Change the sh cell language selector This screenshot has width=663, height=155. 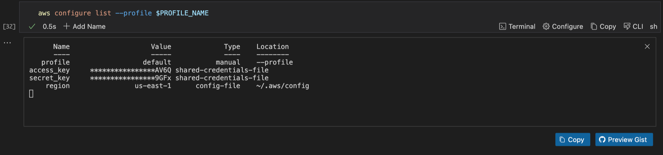coord(653,26)
